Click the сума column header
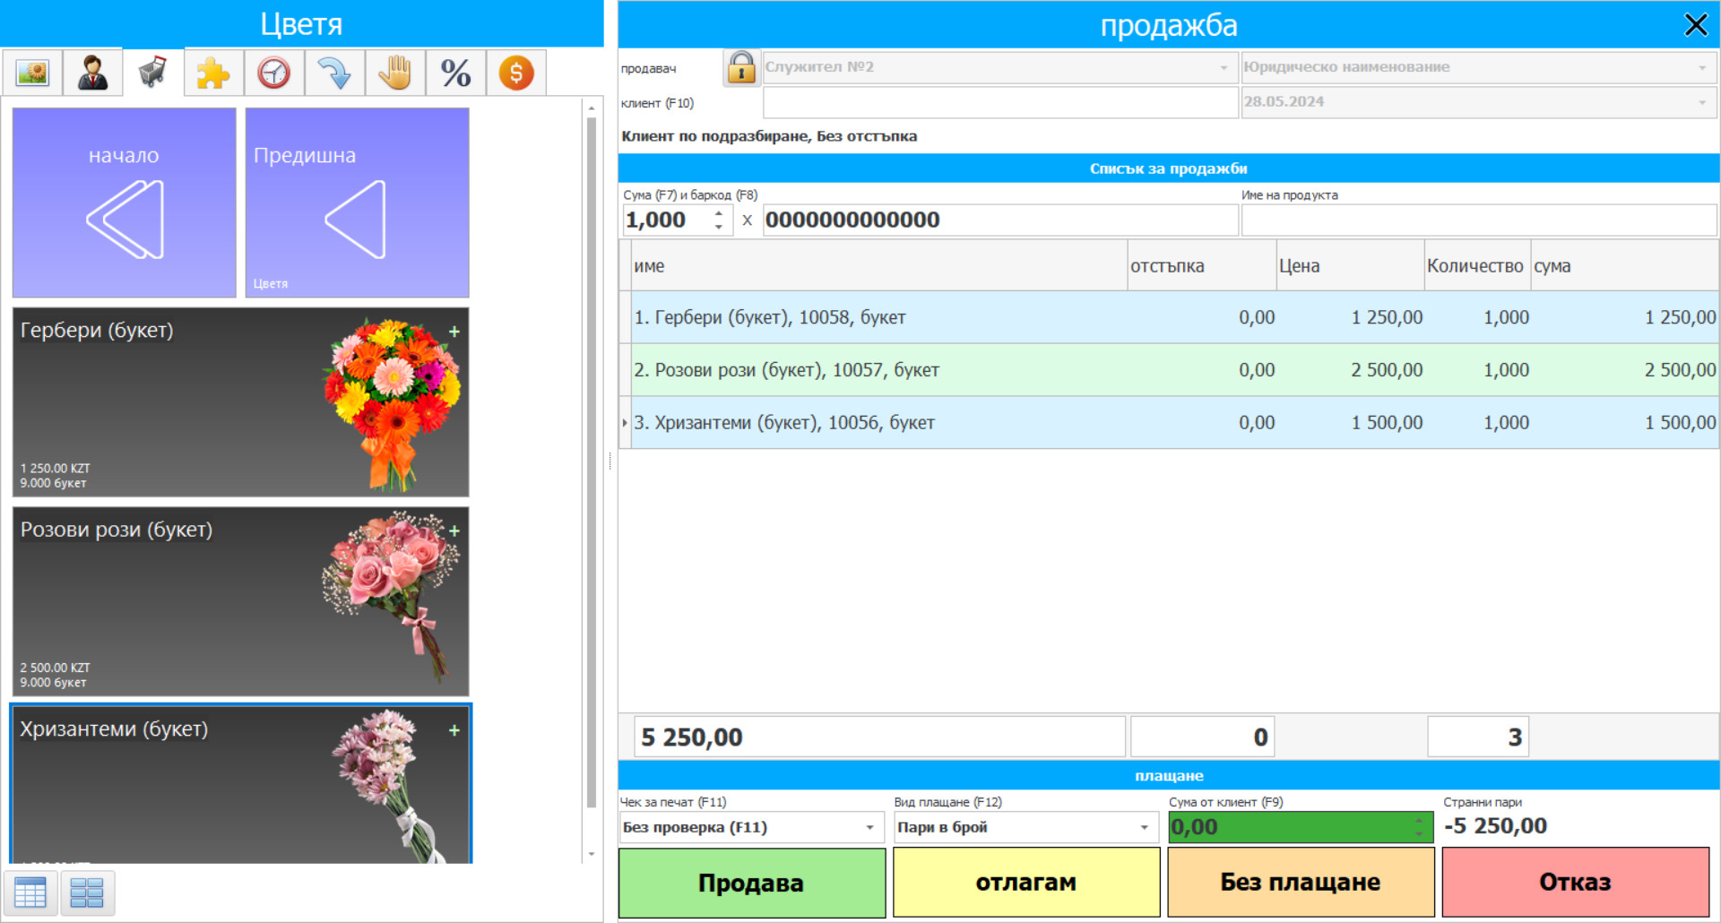Image resolution: width=1721 pixels, height=923 pixels. coord(1624,266)
